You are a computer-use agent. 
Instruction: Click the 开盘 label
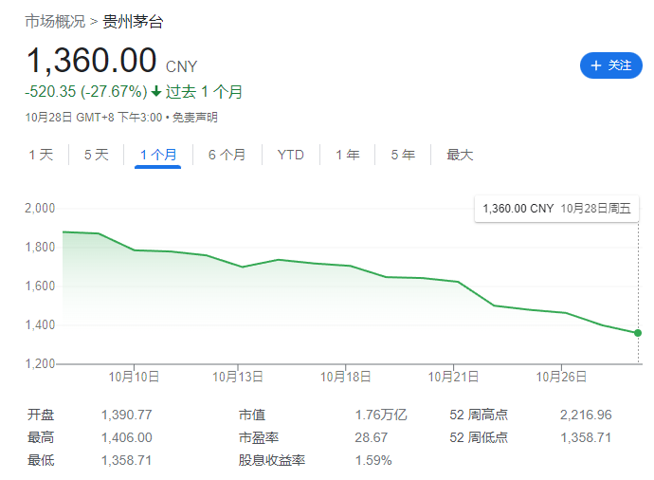[x=41, y=415]
